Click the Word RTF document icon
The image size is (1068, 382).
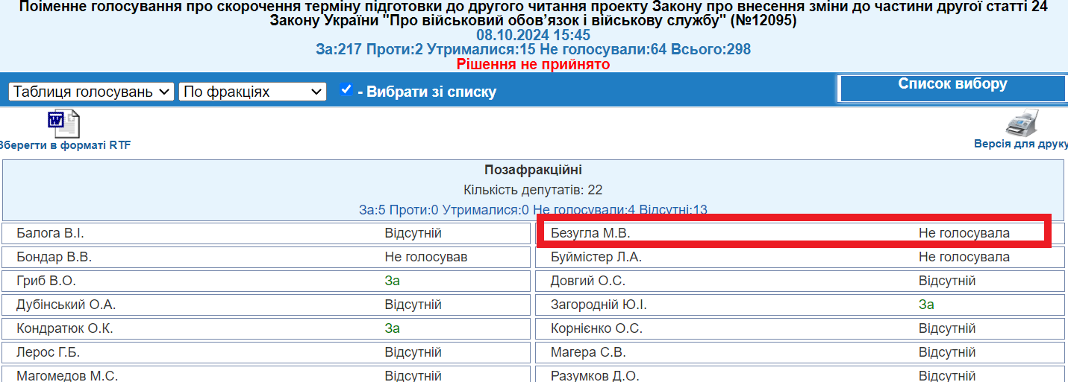click(63, 124)
